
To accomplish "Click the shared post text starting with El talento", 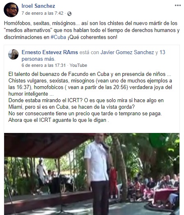I will [x=90, y=97].
